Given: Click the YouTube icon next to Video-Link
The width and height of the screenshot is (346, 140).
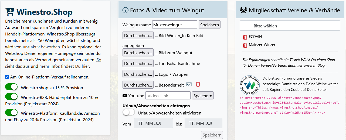Looking at the screenshot, I should pyautogui.click(x=125, y=96).
